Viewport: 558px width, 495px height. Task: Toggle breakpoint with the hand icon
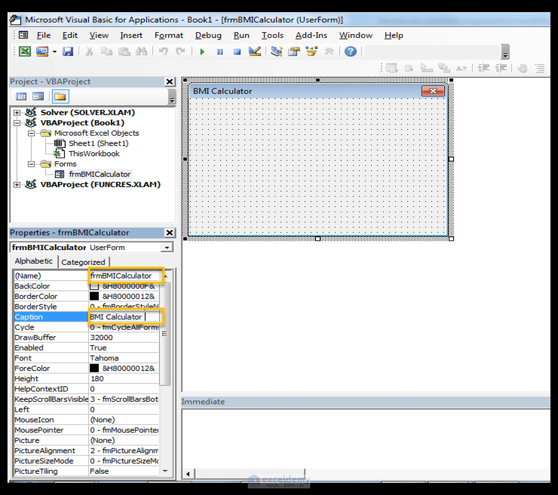coord(522,68)
